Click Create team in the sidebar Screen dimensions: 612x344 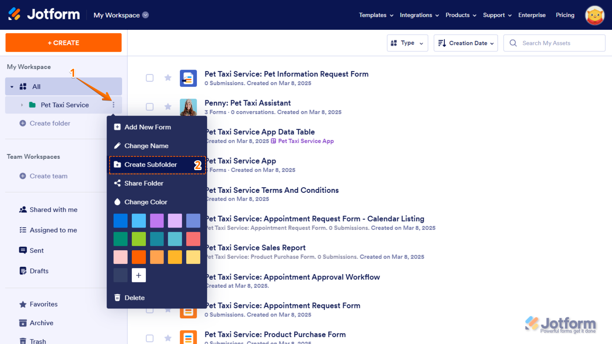pyautogui.click(x=43, y=176)
